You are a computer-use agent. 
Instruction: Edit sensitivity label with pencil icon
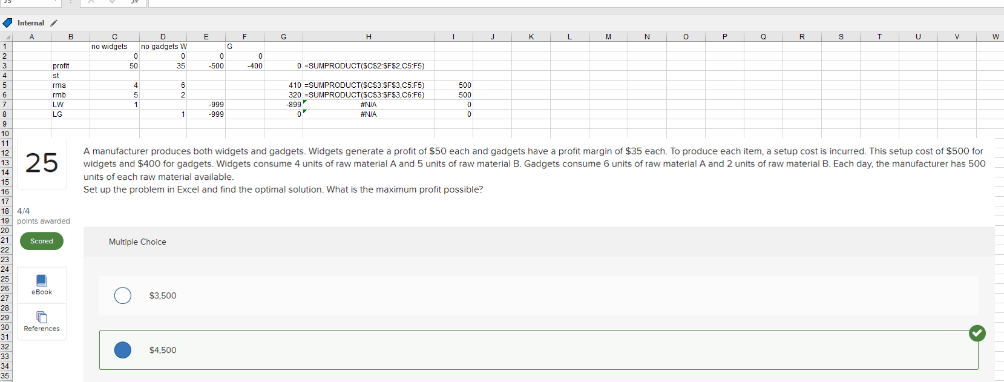point(54,23)
